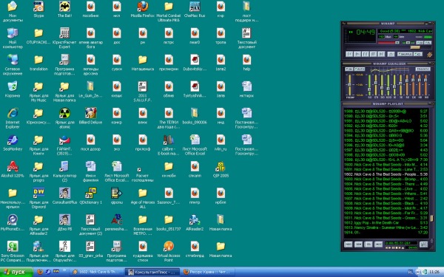The height and width of the screenshot is (277, 444).
Task: Open the Корзина recycle bin
Action: (x=13, y=89)
